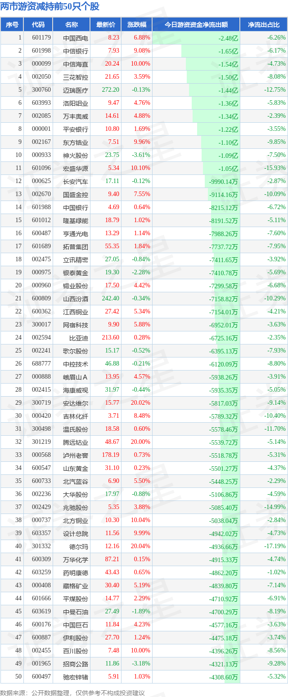Click stock code 300017
Screen dimensions: 288x697
41,325
